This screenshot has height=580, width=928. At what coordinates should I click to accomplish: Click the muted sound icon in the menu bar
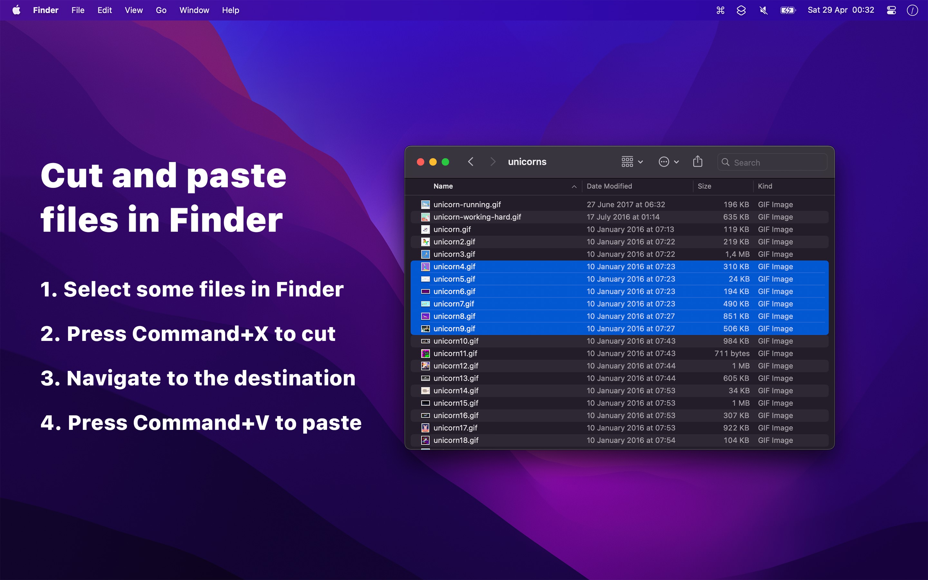(x=763, y=10)
